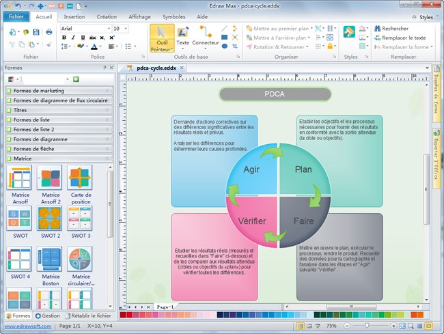This screenshot has width=444, height=334.
Task: Activate the Connecteur tool
Action: [205, 33]
